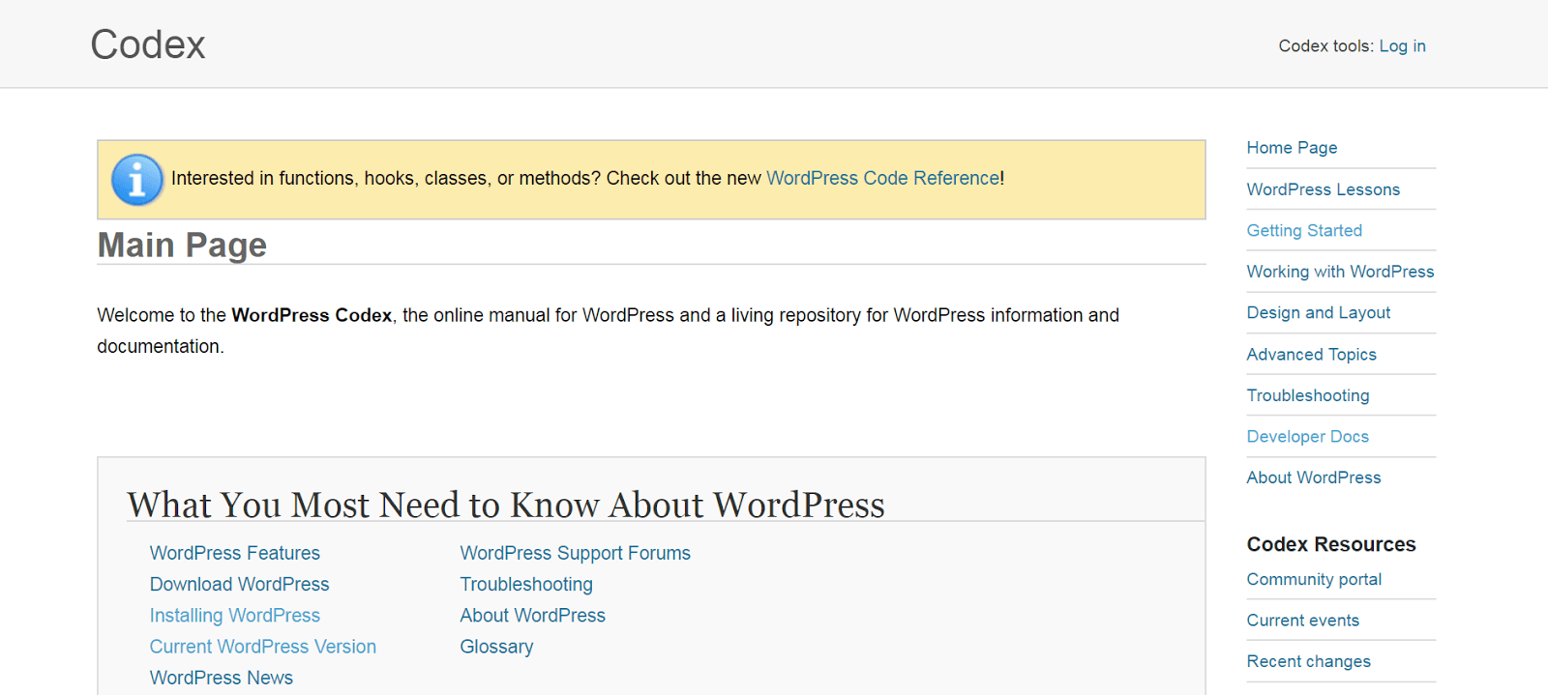Visit the Community portal link
Image resolution: width=1548 pixels, height=695 pixels.
1314,580
